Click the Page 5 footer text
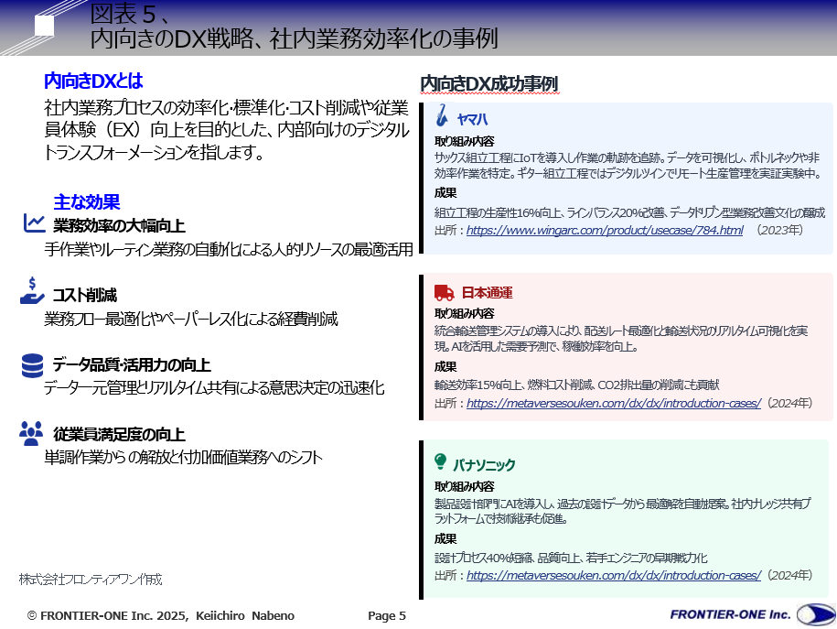 tap(389, 616)
